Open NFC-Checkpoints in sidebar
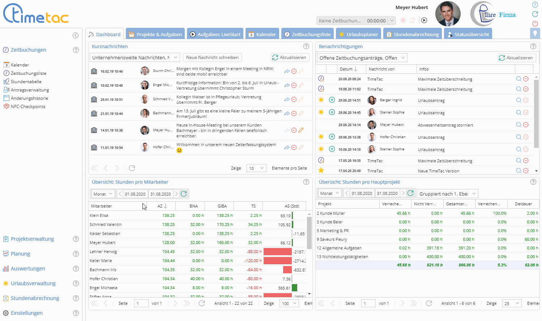542x321 pixels. 28,107
